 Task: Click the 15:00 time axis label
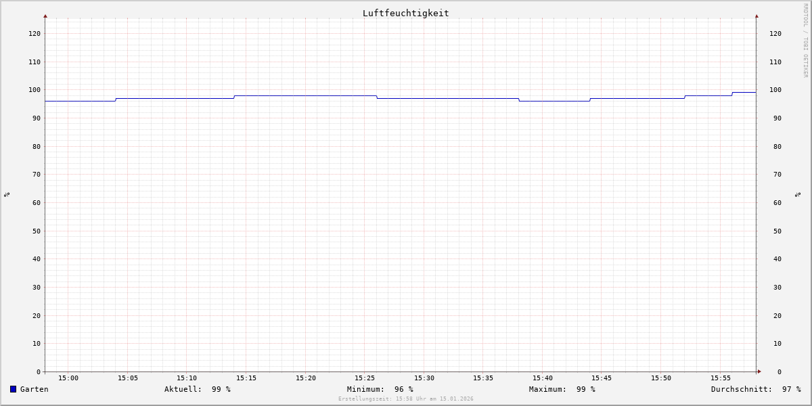68,378
